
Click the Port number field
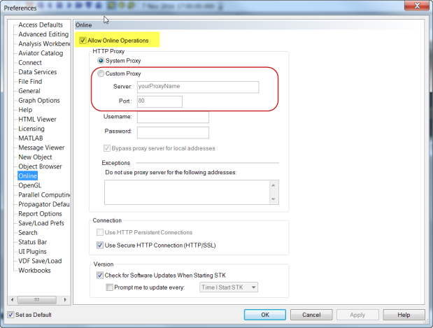(x=159, y=101)
